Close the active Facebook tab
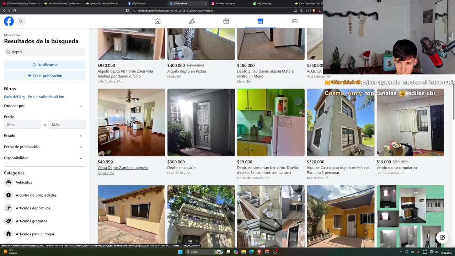This screenshot has height=256, width=455. click(x=205, y=4)
